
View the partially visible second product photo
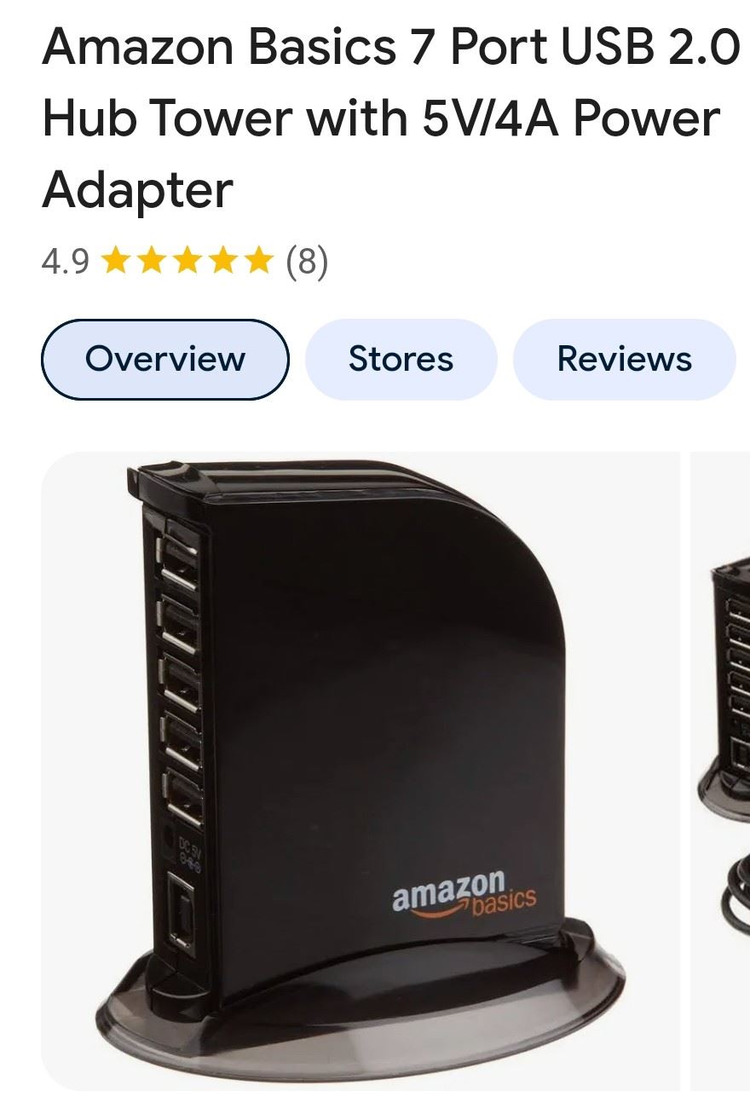pyautogui.click(x=720, y=771)
